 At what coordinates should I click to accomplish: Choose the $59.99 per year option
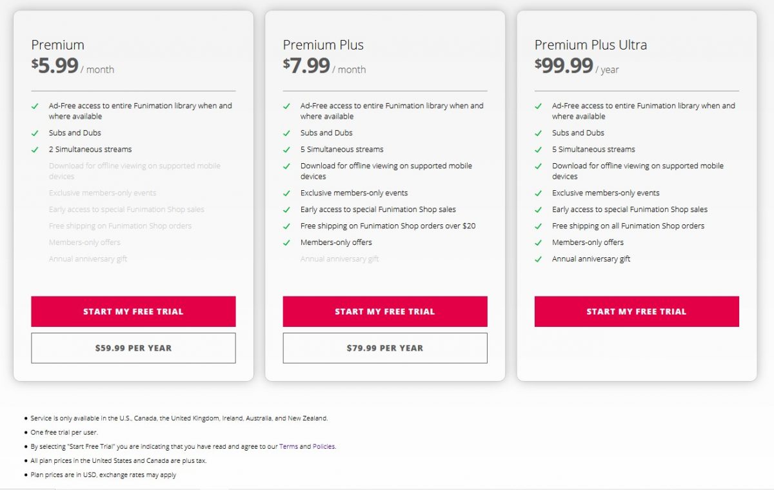[x=133, y=348]
